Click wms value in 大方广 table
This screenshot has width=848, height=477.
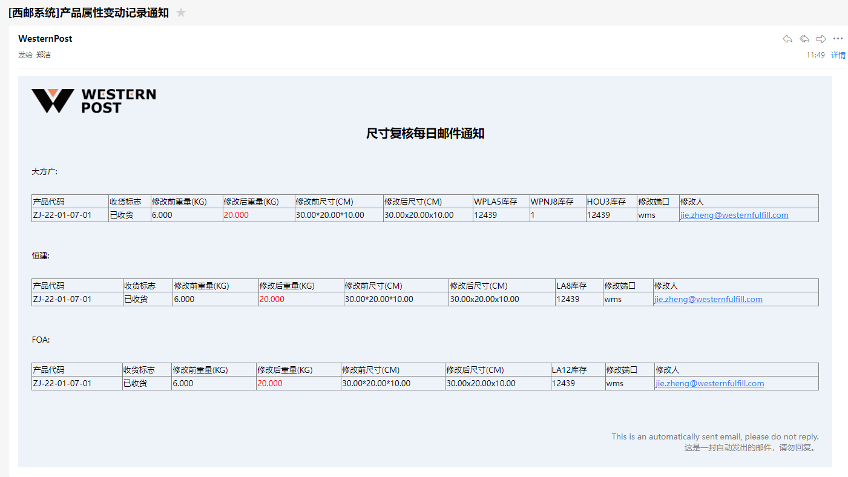tap(646, 215)
